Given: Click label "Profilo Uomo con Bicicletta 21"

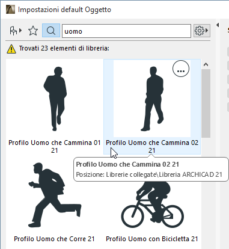Looking at the screenshot, I should click(x=152, y=239).
